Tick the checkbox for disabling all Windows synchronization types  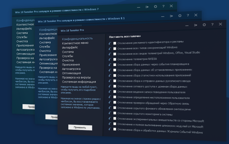pyautogui.click(x=115, y=49)
